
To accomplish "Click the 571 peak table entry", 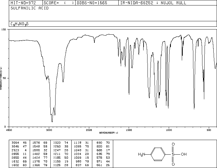I will (103, 161).
